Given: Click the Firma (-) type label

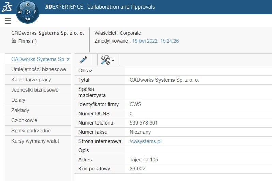Looking at the screenshot, I should 28,41.
